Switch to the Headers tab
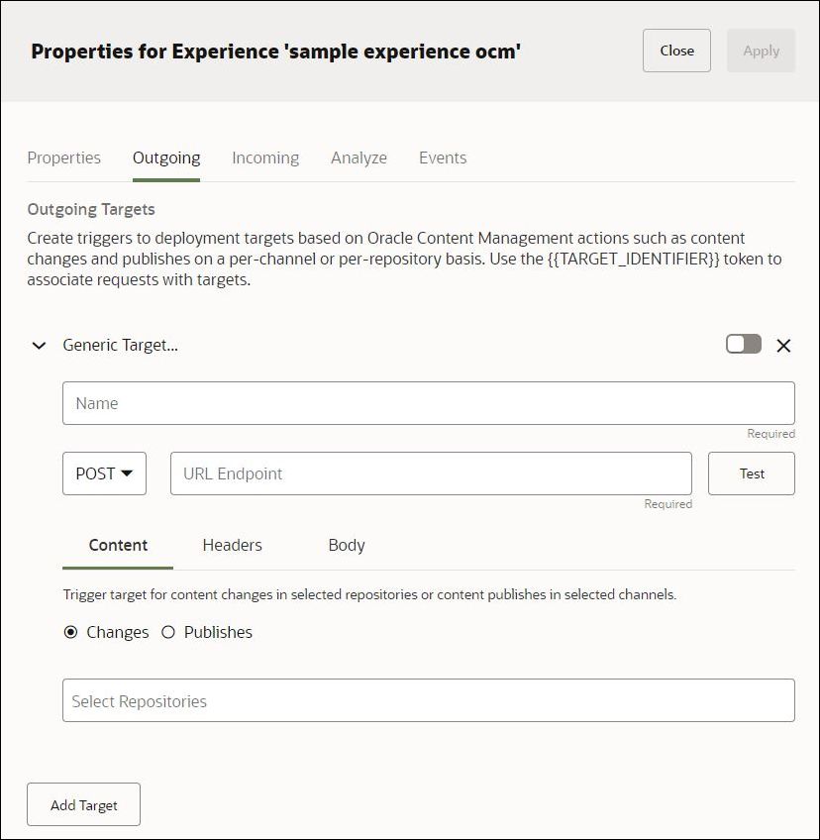 point(232,545)
